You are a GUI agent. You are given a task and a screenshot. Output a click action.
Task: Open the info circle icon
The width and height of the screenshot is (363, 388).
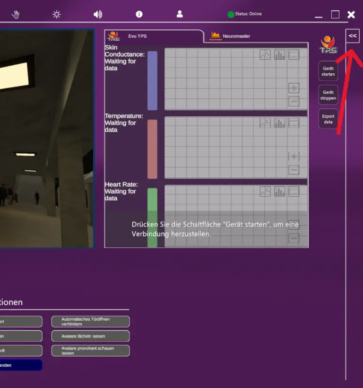[x=139, y=14]
